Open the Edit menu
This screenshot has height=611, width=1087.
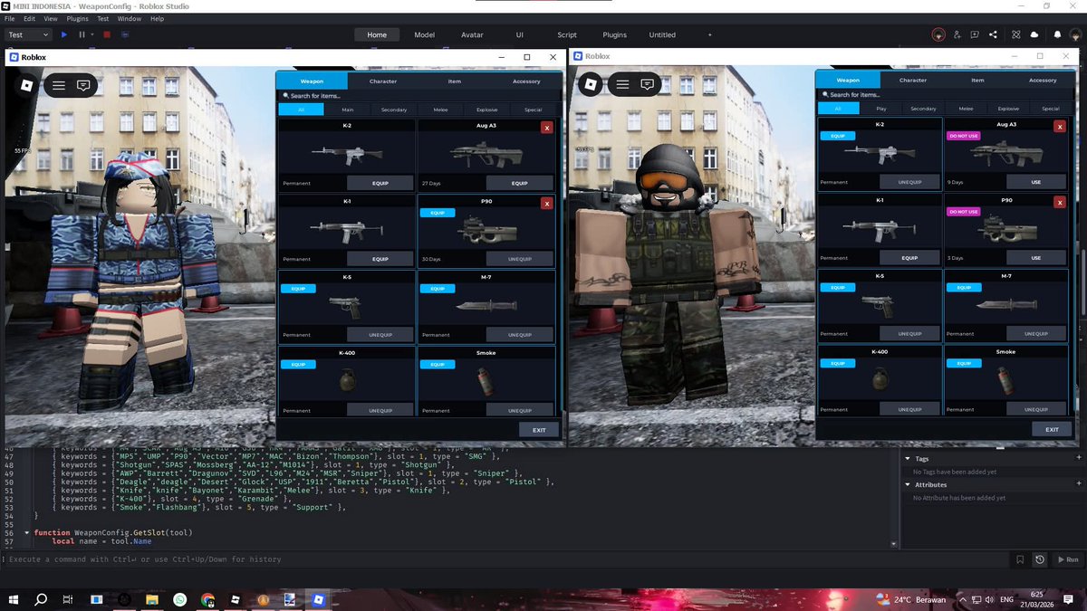[30, 18]
